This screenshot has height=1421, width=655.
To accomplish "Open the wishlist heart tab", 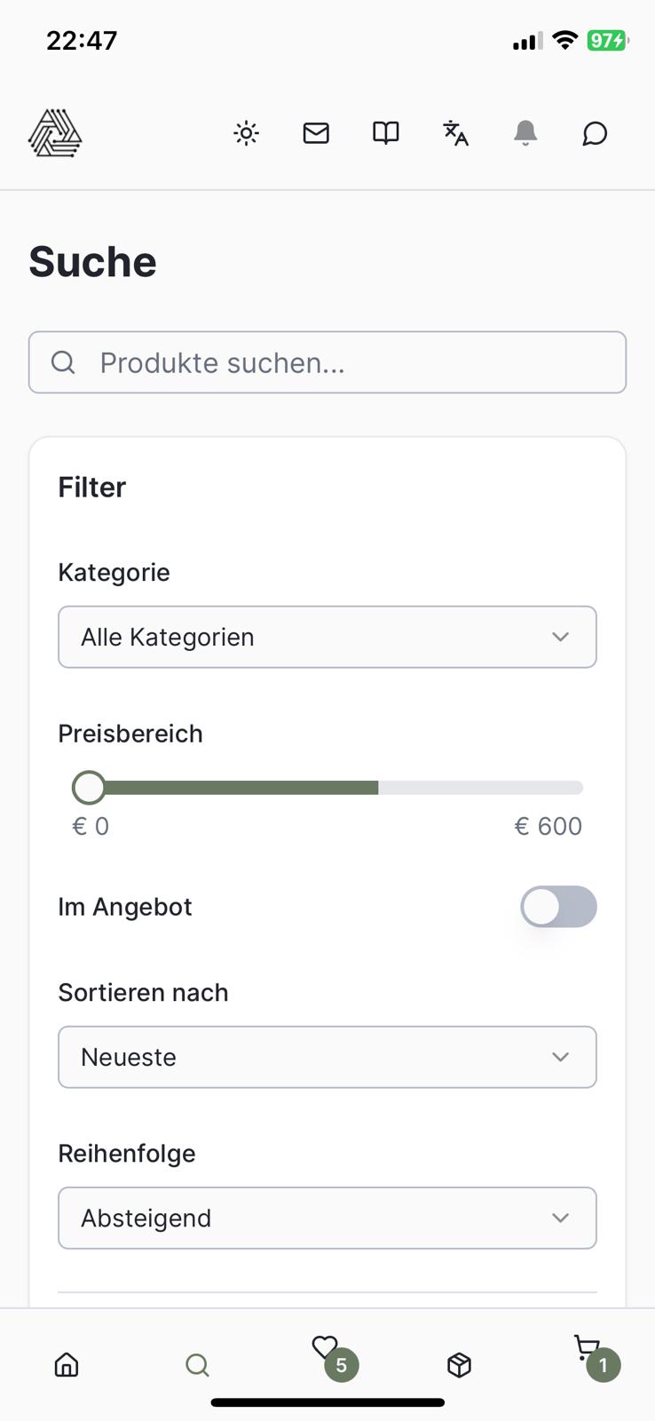I will point(327,1350).
